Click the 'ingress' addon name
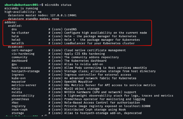 (17, 75)
